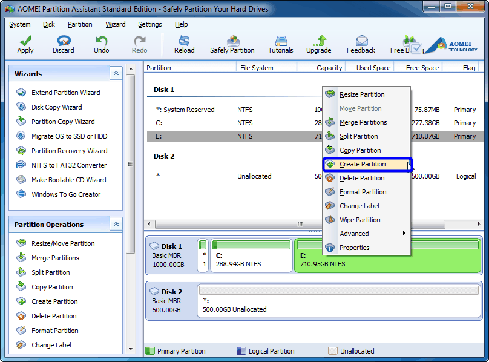Choose Create Partition in the operations panel

[x=47, y=301]
